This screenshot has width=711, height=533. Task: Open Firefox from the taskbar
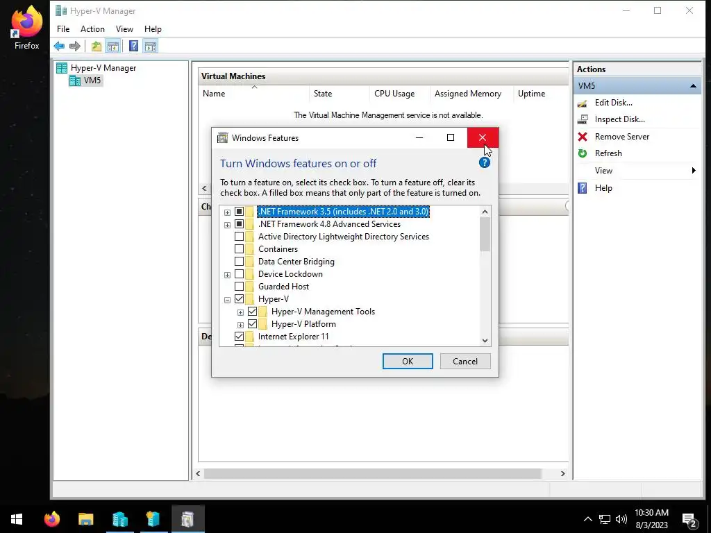[51, 519]
